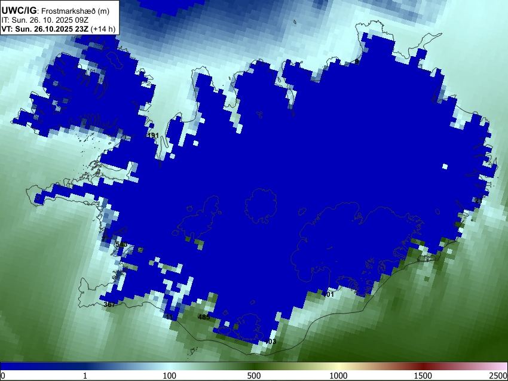Click the color scale label 1500
The image size is (508, 381).
coord(423,376)
